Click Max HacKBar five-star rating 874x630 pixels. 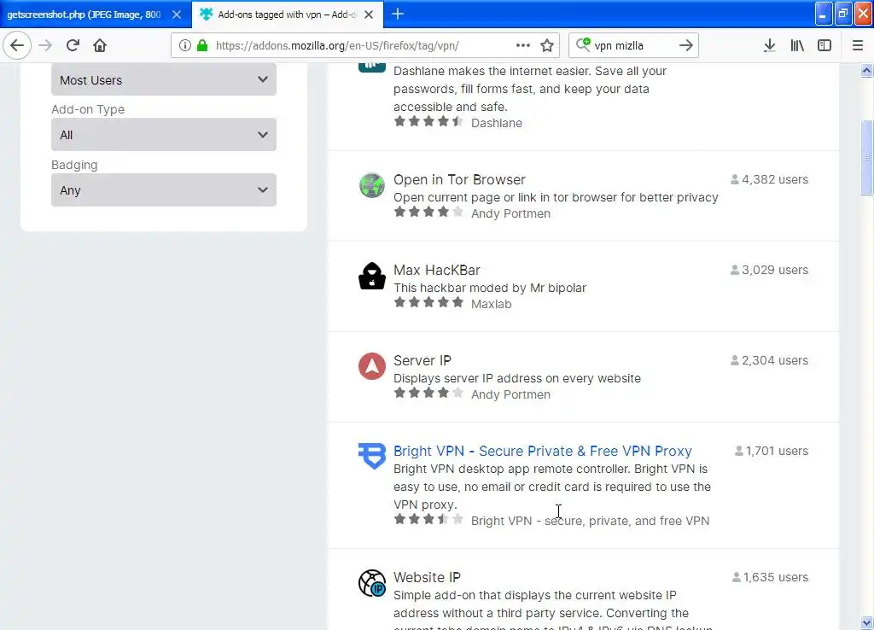tap(428, 303)
